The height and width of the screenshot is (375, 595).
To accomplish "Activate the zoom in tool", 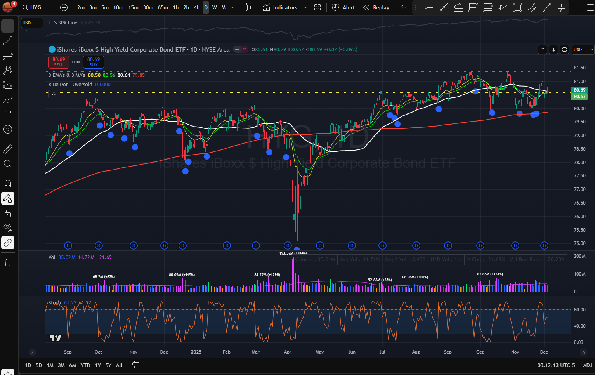I will click(x=8, y=163).
